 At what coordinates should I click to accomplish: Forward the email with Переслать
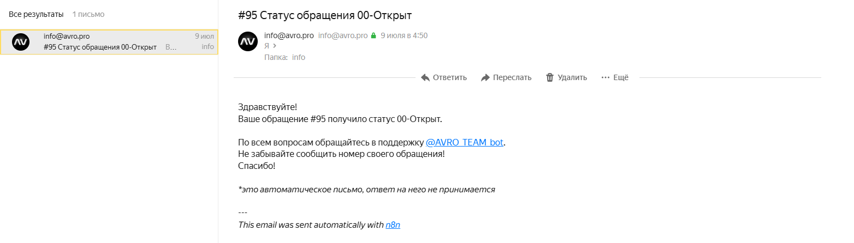[506, 77]
